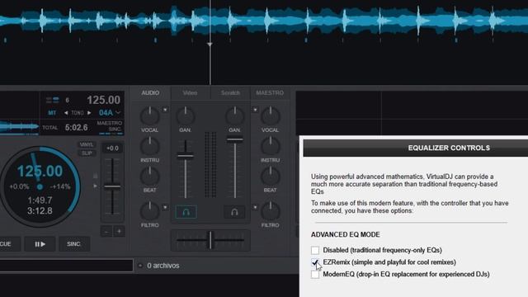Expand dropdown arrow next to left FILTRO knob
This screenshot has width=528, height=297.
click(x=165, y=207)
